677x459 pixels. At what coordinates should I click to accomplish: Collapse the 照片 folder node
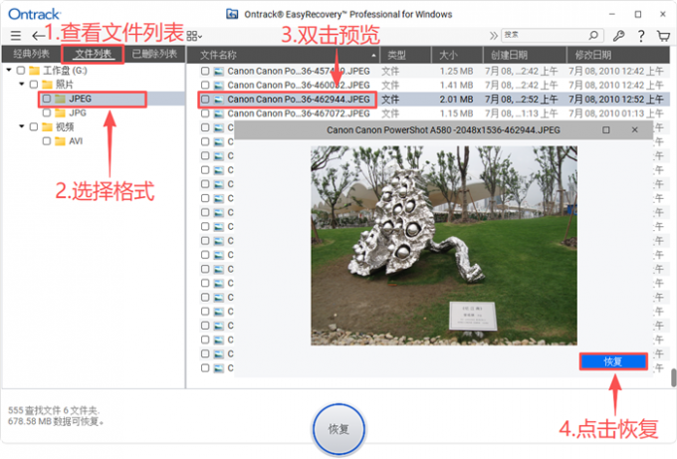[x=21, y=85]
